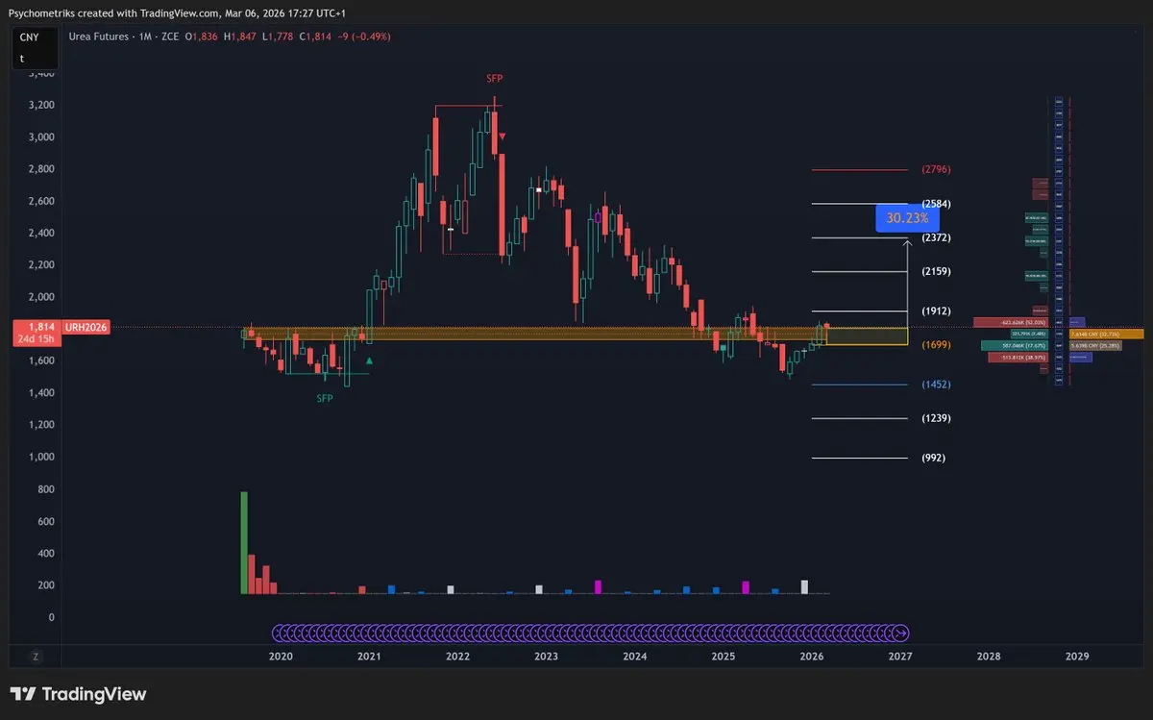Select the (1239) level label
Viewport: 1153px width, 720px height.
pyautogui.click(x=935, y=418)
